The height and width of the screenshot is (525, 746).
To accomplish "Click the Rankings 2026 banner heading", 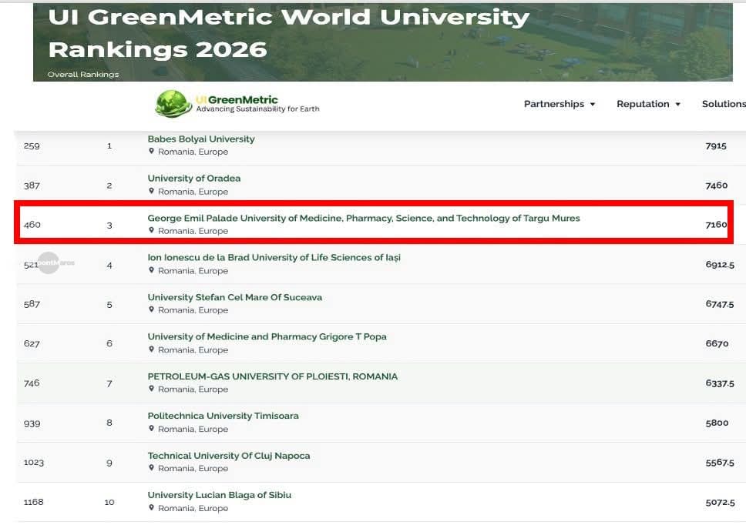I will tap(157, 49).
